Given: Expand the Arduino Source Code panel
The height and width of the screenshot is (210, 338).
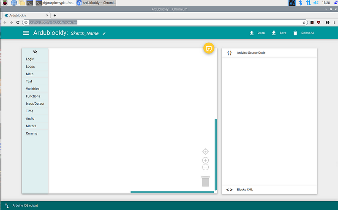Looking at the screenshot, I should (x=269, y=53).
